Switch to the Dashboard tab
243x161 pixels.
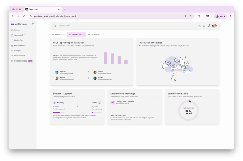58,34
